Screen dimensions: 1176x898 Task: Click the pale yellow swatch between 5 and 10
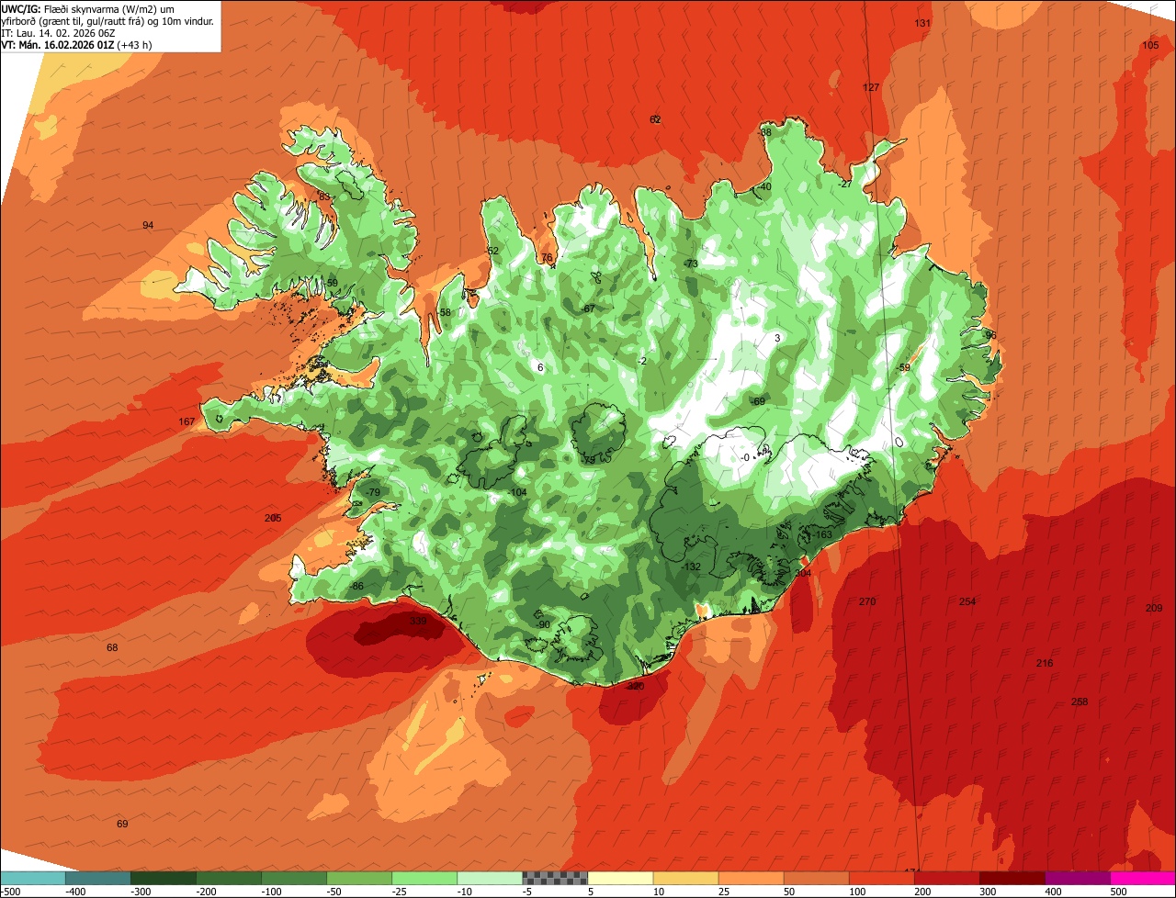pyautogui.click(x=620, y=878)
